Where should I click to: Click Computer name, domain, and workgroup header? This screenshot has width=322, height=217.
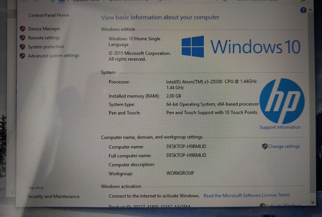(152, 137)
